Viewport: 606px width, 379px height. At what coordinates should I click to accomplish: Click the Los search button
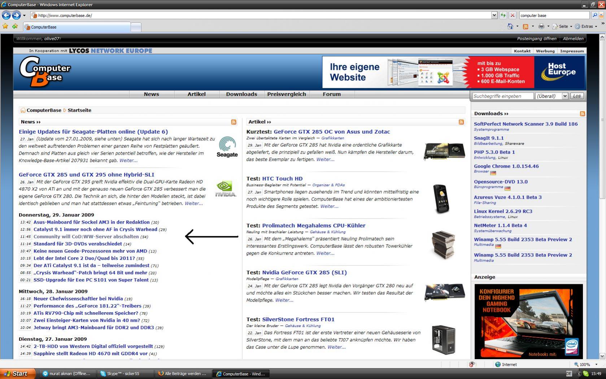tap(577, 96)
